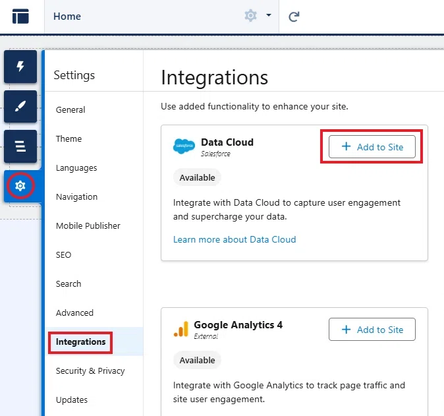
Task: Open the Components lightning bolt panel
Action: point(20,67)
